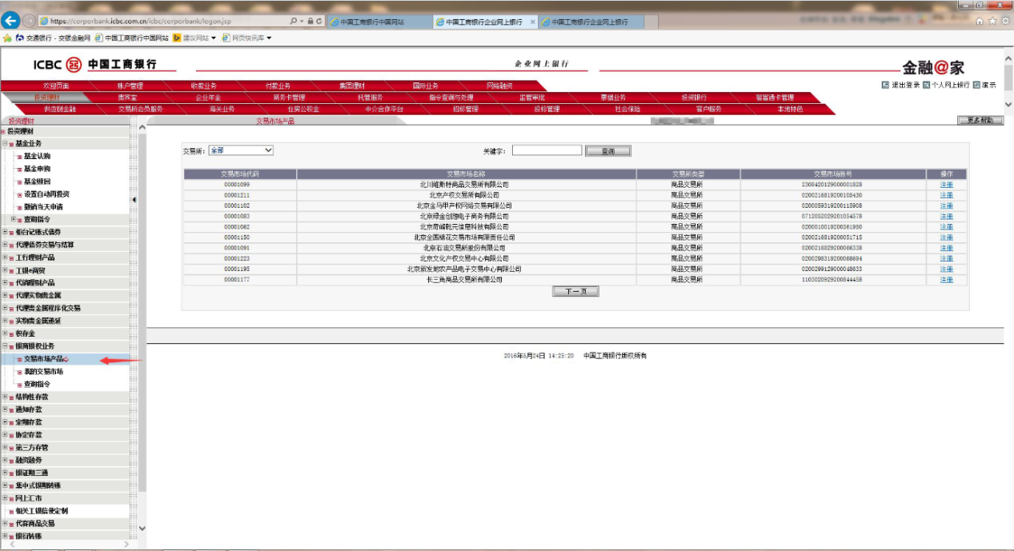Click the 更多帮助 button
The image size is (1014, 551).
pyautogui.click(x=980, y=121)
